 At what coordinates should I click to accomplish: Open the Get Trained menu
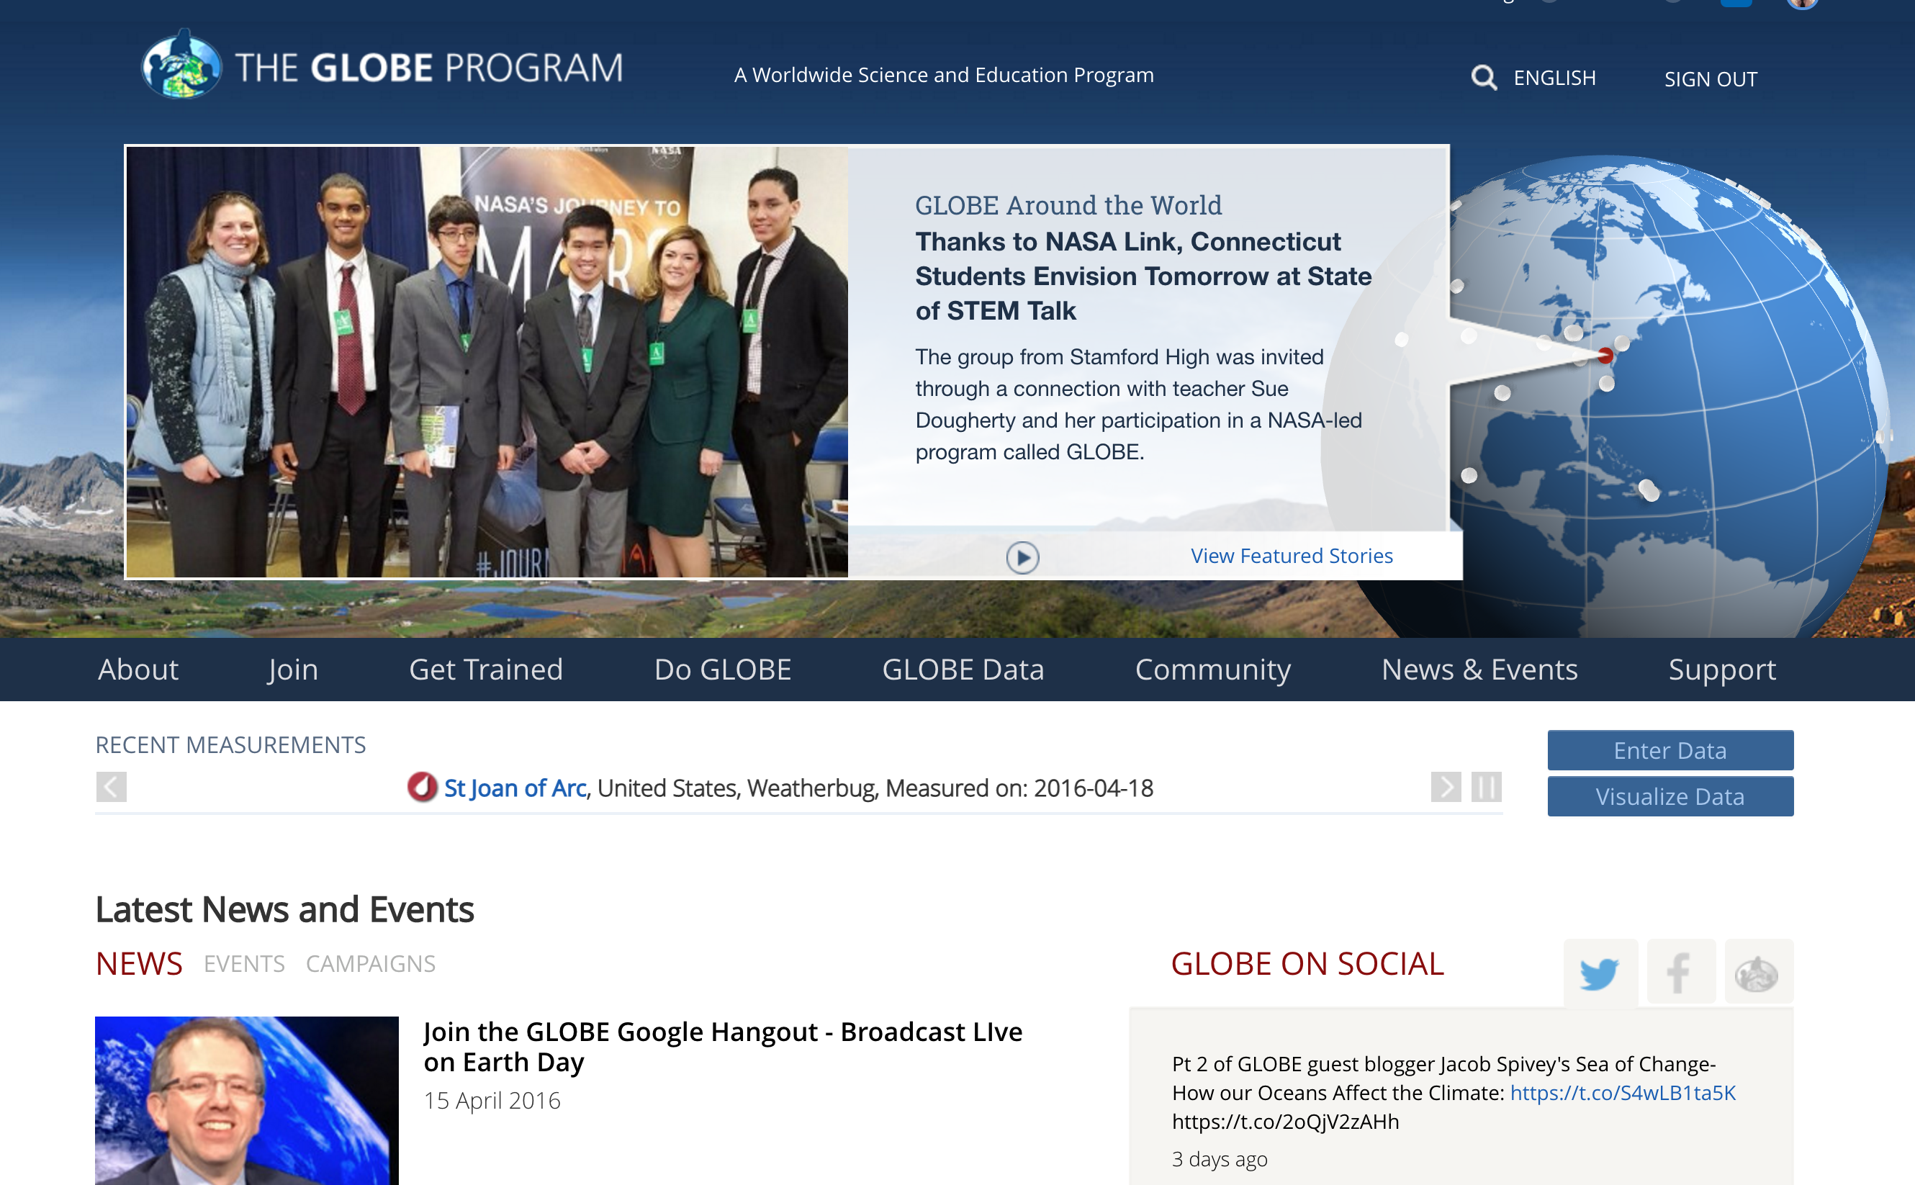(486, 670)
